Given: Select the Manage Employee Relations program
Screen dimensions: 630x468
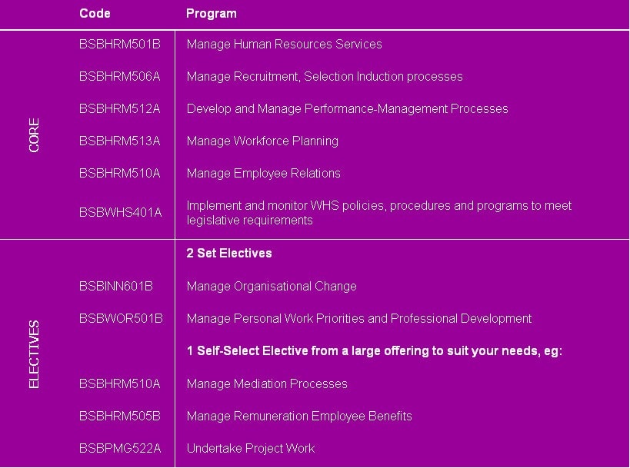Looking at the screenshot, I should [263, 174].
